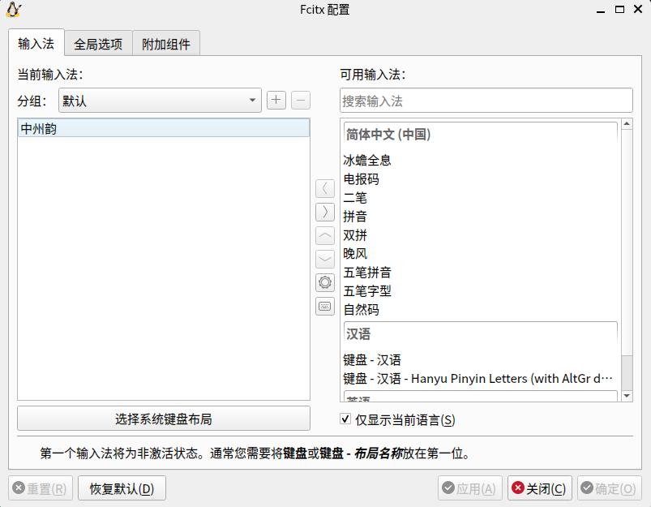Minimize the Fcitx 配置 window

[x=601, y=10]
